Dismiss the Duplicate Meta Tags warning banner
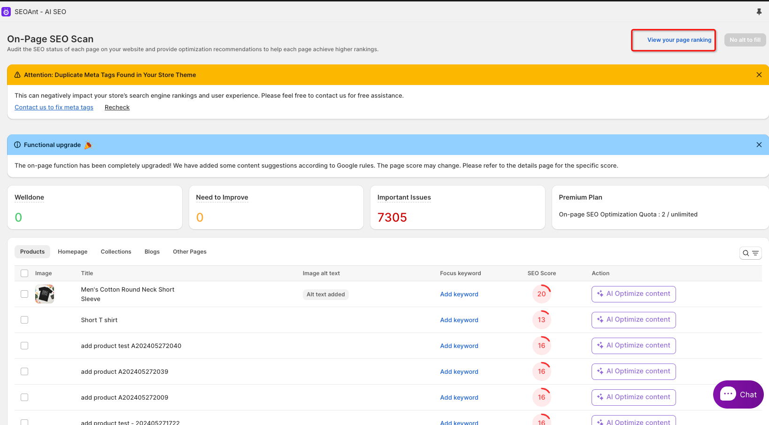Image resolution: width=769 pixels, height=425 pixels. point(759,75)
